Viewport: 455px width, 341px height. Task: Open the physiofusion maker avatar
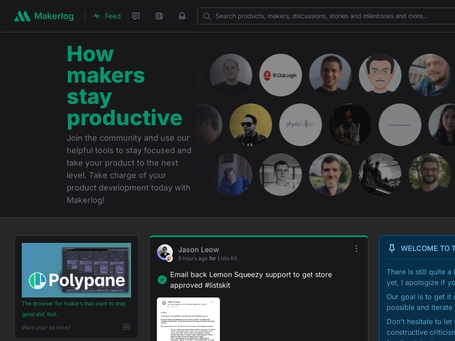click(300, 125)
